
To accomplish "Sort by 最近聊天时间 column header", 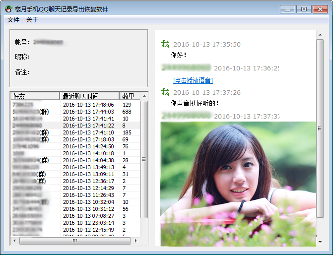I will tap(89, 96).
